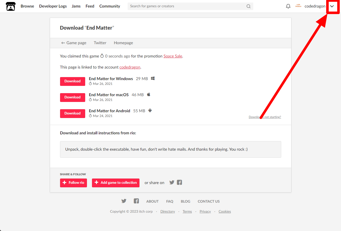The width and height of the screenshot is (341, 231).
Task: Expand the account dropdown chevron
Action: click(x=332, y=6)
